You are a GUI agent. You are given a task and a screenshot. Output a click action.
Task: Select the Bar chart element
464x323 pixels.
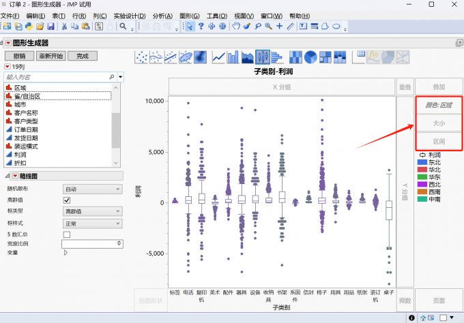point(233,57)
